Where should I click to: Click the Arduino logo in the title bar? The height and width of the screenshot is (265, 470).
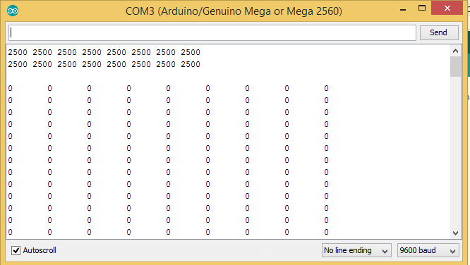coord(13,11)
